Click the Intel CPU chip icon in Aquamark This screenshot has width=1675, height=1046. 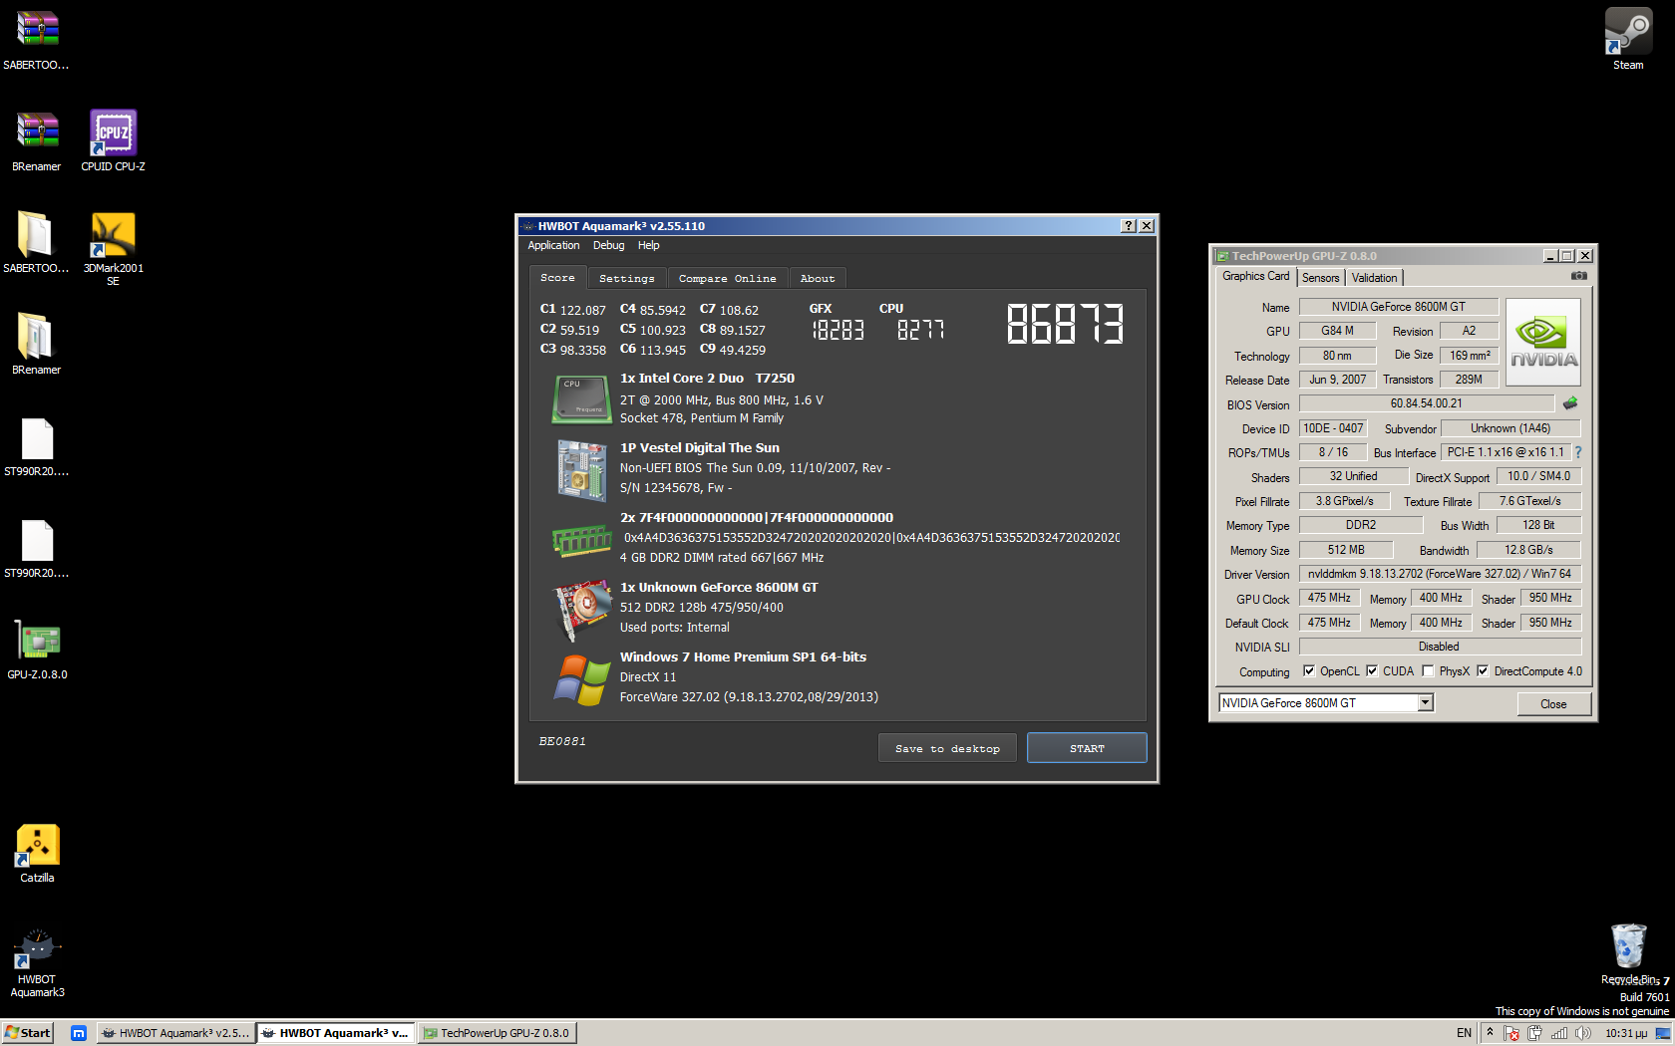tap(581, 398)
